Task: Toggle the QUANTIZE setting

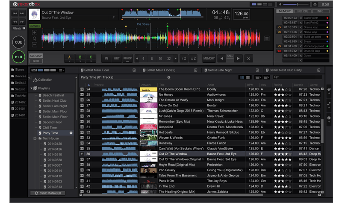Action: click(x=35, y=25)
